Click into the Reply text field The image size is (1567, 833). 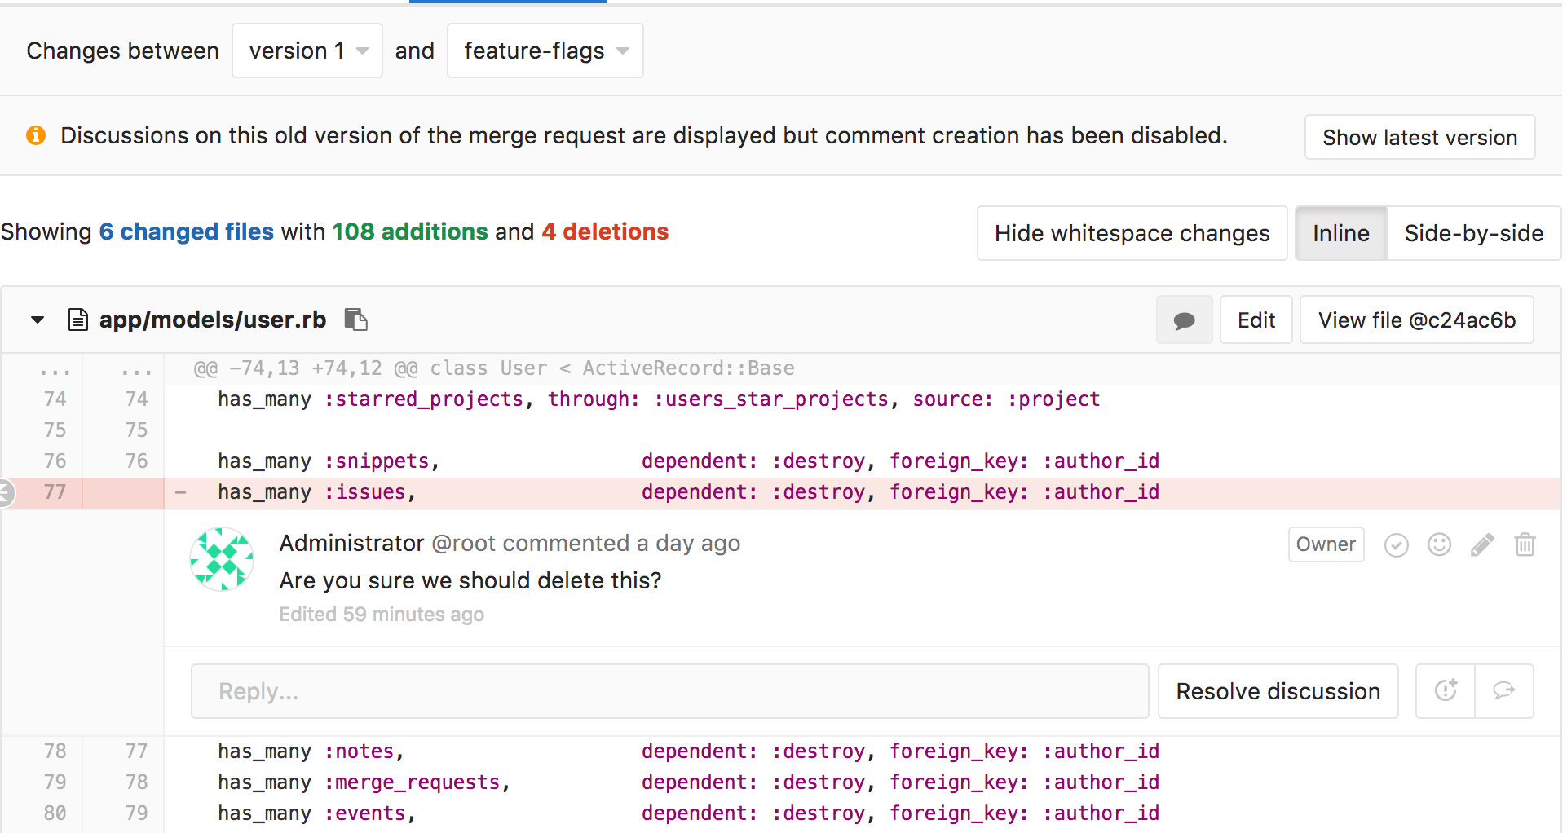pyautogui.click(x=669, y=691)
